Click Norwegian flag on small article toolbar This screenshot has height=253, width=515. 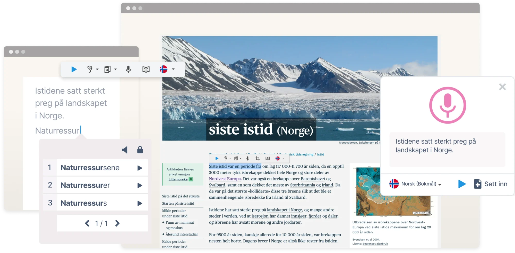tap(278, 158)
